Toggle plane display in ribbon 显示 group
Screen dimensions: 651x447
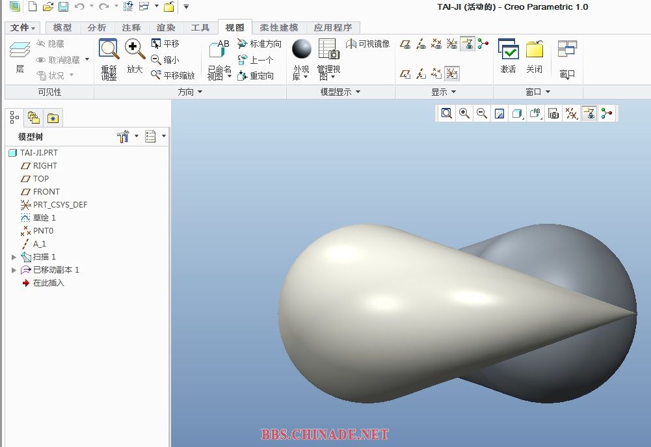click(x=405, y=44)
